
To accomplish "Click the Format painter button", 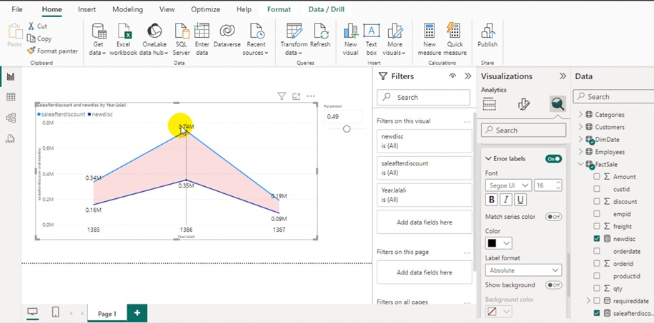I will [x=53, y=51].
